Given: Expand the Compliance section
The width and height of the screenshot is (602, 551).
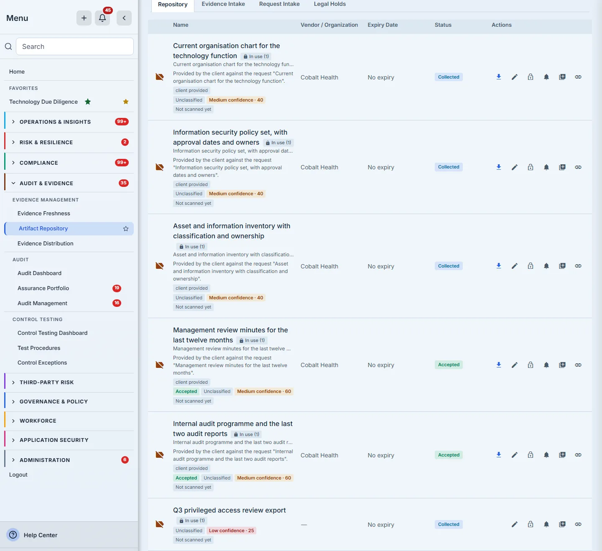Looking at the screenshot, I should click(69, 163).
